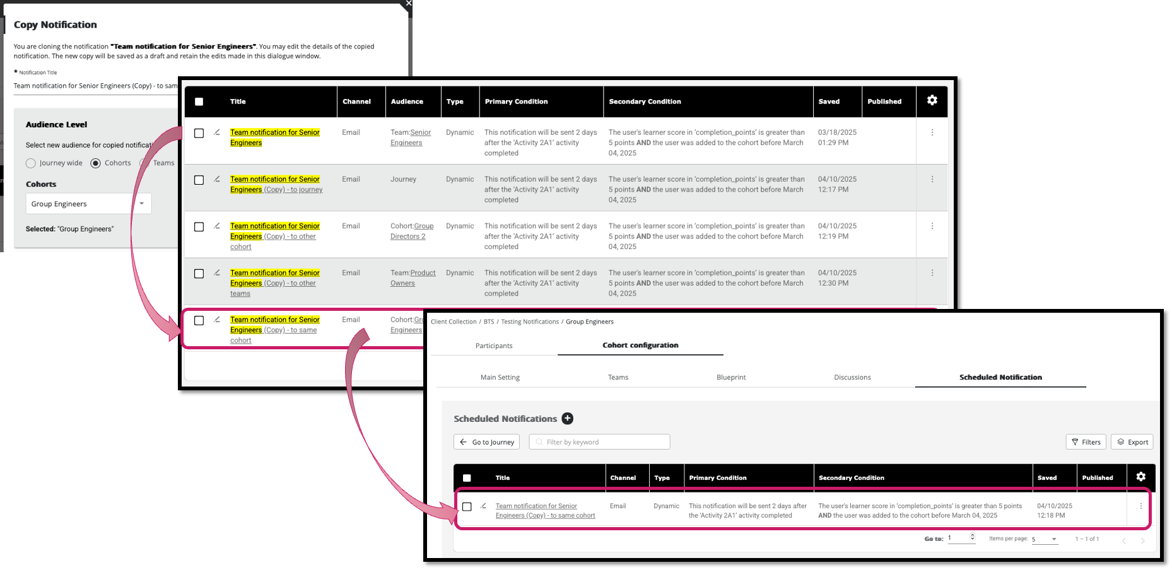Screen dimensions: 1172x570
Task: Edit pencil for the 'to journey' copy row
Action: tap(217, 179)
